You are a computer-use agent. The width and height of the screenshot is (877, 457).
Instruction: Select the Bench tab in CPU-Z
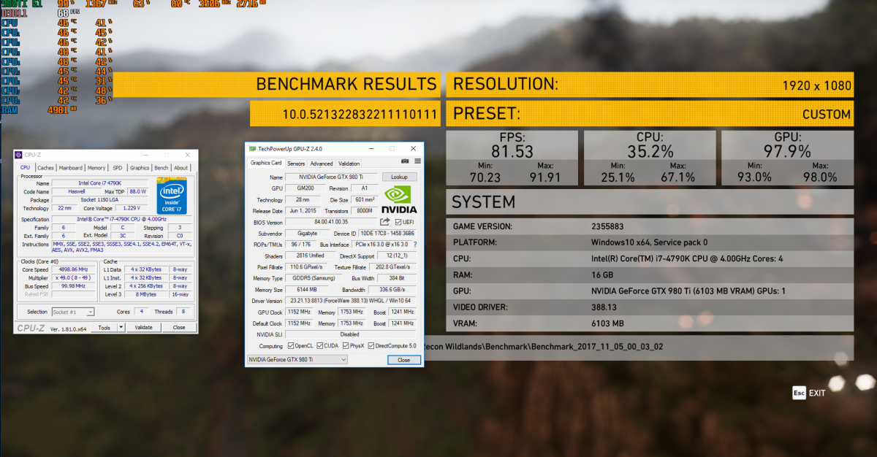161,168
